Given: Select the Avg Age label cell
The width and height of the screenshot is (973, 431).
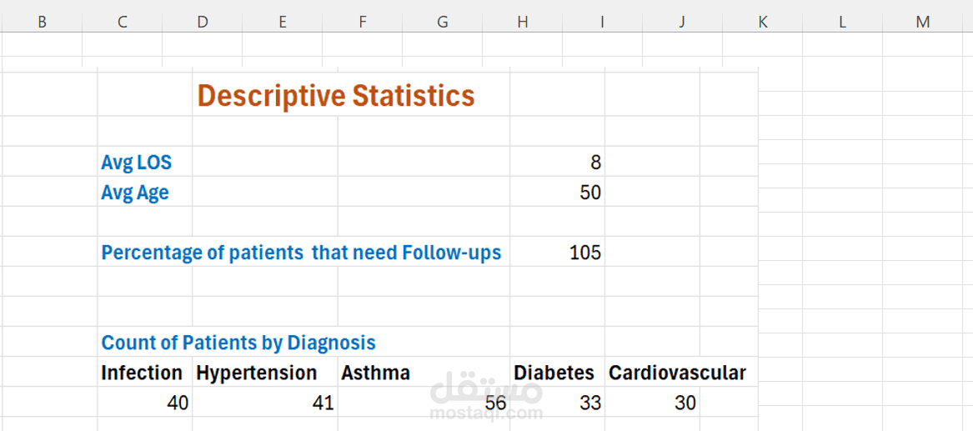Looking at the screenshot, I should click(135, 193).
